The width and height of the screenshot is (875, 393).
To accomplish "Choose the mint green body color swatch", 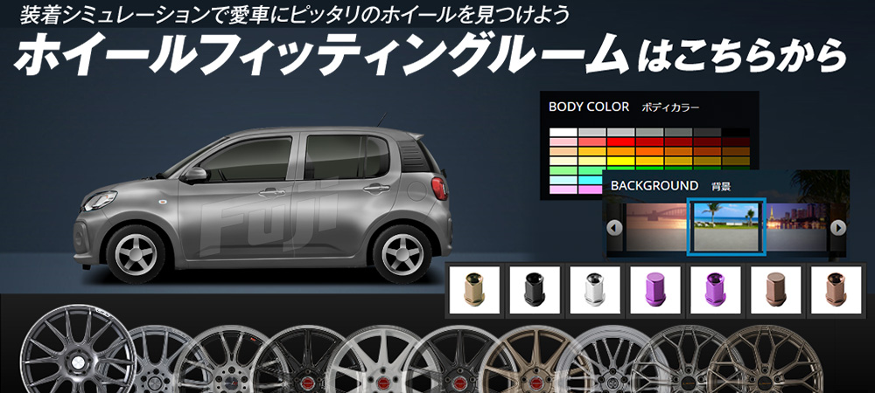I will tap(591, 170).
